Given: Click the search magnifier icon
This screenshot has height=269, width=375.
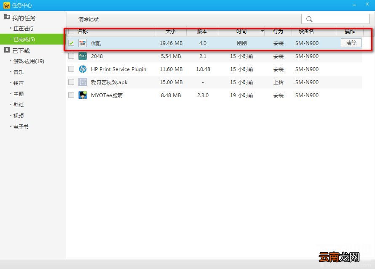Looking at the screenshot, I should coord(309,19).
